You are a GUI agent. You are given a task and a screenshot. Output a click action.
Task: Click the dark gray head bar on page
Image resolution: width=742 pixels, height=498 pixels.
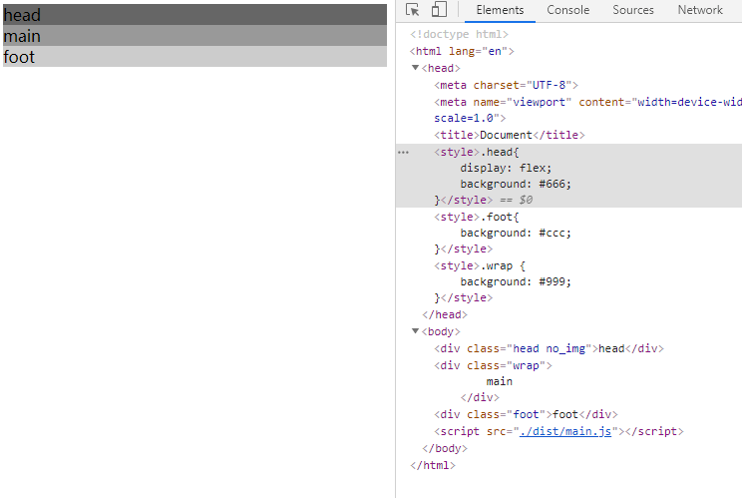(x=194, y=15)
